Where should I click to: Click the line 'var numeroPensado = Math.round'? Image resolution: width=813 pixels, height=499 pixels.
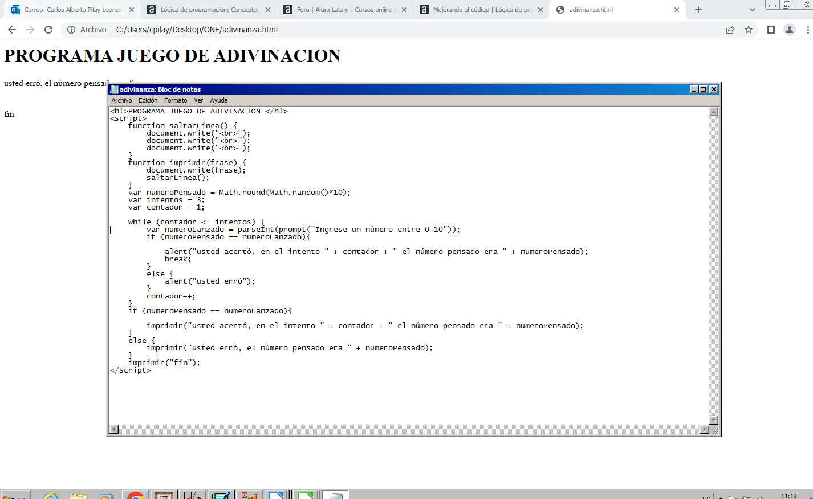pos(239,193)
